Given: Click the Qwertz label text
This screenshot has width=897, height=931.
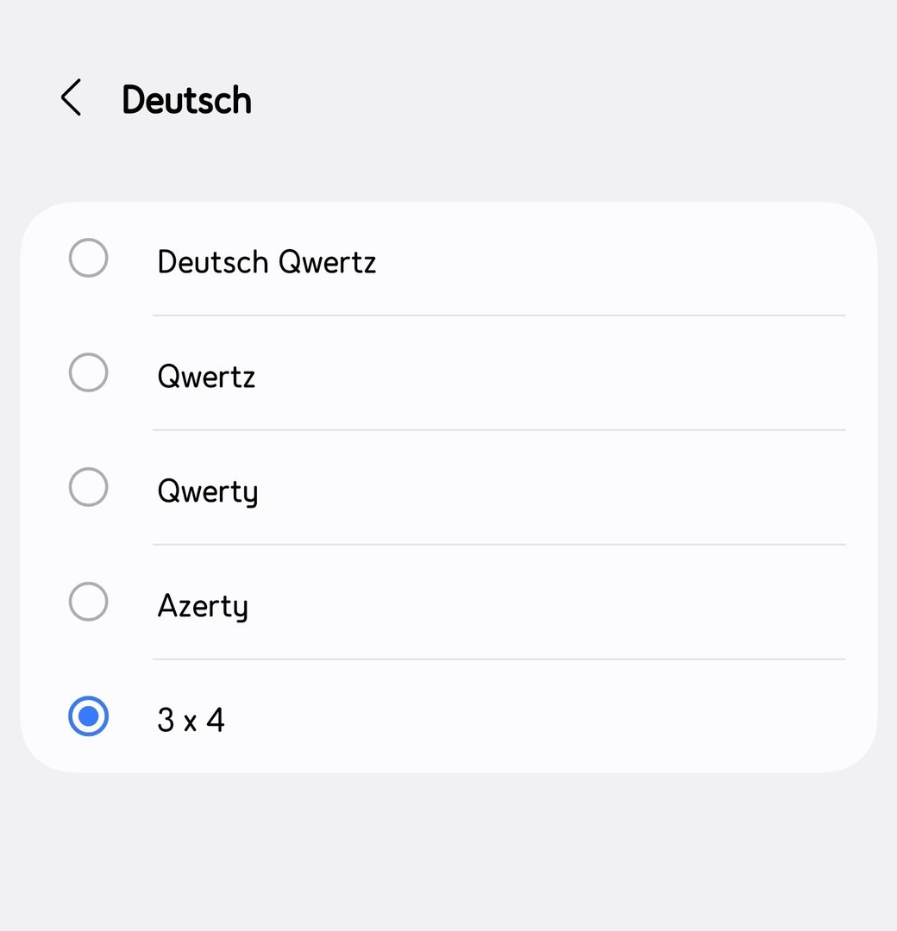Looking at the screenshot, I should coord(206,376).
